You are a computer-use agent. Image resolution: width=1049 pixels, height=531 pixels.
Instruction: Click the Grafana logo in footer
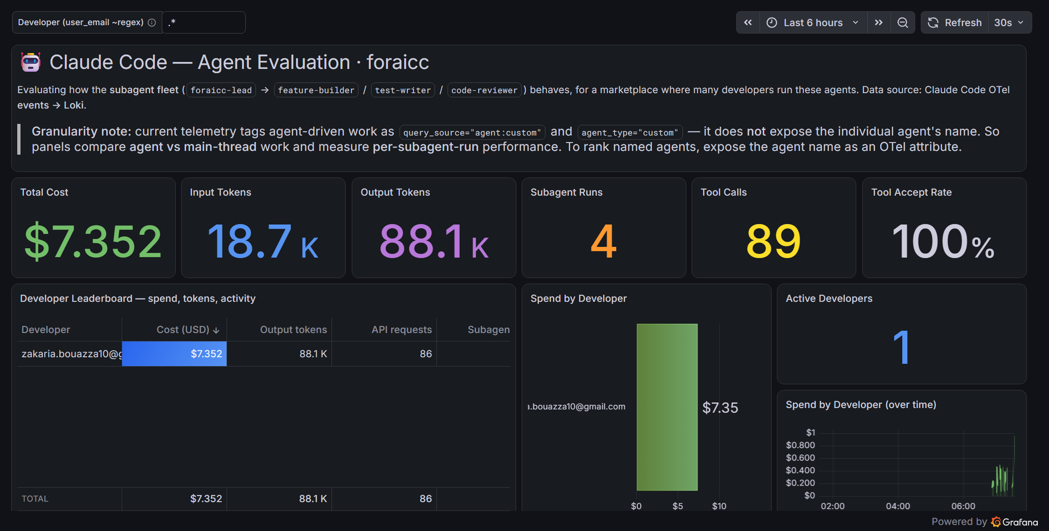click(1014, 522)
